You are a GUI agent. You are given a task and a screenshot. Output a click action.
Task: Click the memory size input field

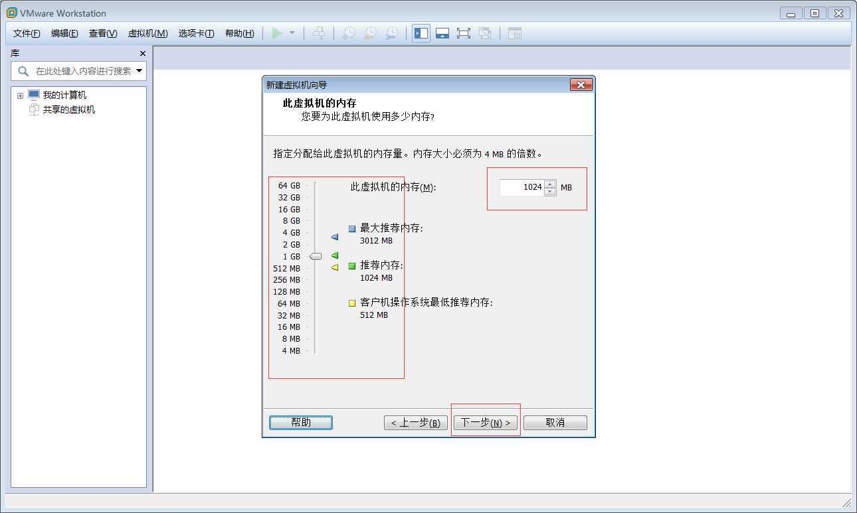[522, 187]
